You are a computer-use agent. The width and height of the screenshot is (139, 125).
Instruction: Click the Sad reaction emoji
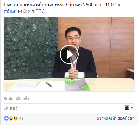point(16,118)
